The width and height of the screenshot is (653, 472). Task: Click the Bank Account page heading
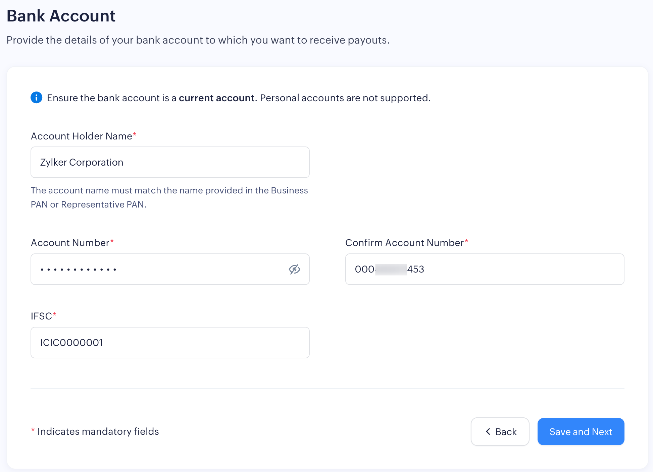tap(61, 16)
